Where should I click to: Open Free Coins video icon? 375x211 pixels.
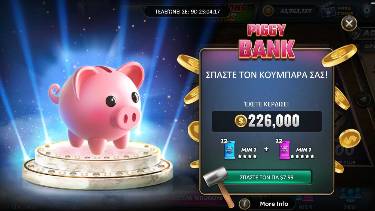pyautogui.click(x=338, y=11)
